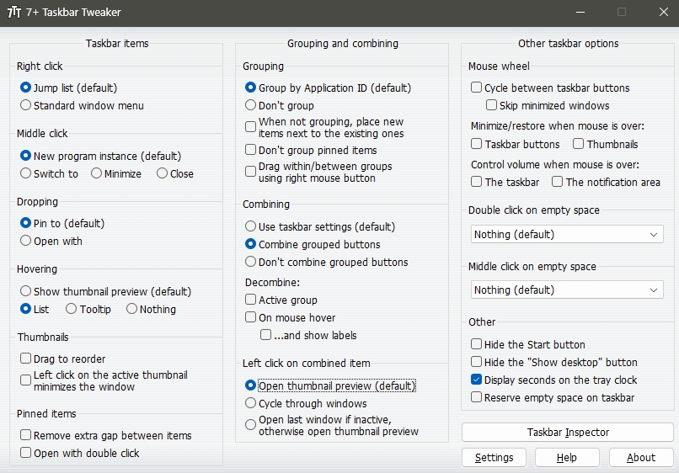Click the Settings button
Image resolution: width=679 pixels, height=473 pixels.
[495, 457]
